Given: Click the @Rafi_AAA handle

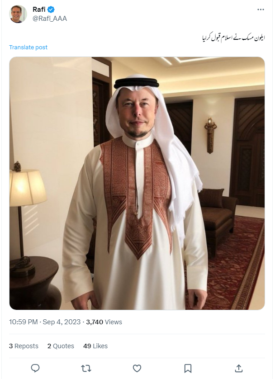Looking at the screenshot, I should pyautogui.click(x=50, y=18).
